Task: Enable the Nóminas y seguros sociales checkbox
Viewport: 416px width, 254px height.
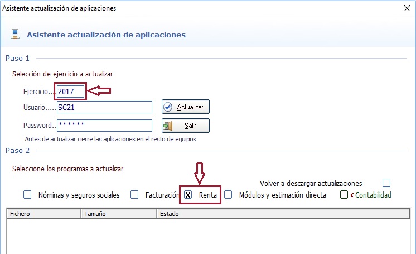Action: [x=27, y=195]
